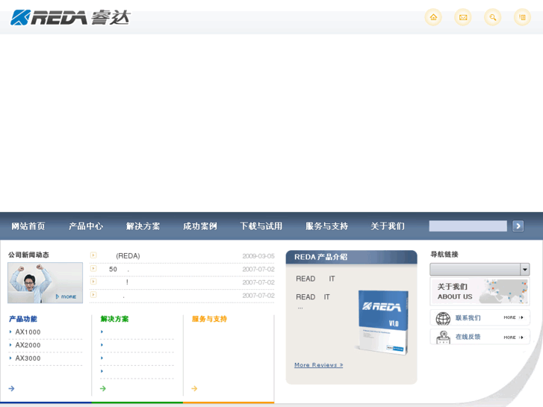
Task: Click the REDA logo in the header
Action: tap(70, 18)
